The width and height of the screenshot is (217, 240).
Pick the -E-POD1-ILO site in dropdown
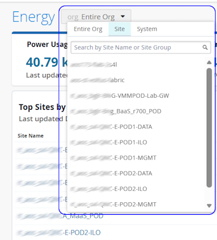coord(108,142)
